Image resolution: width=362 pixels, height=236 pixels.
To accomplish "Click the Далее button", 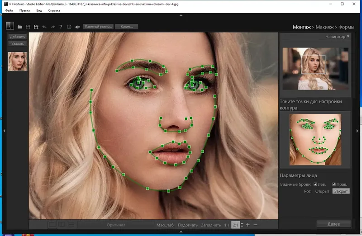I will click(333, 224).
